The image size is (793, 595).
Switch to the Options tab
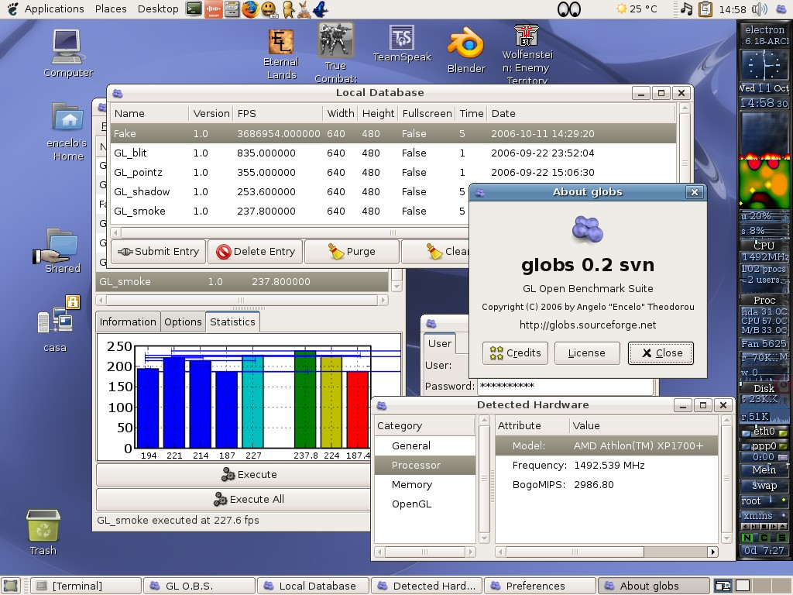(x=183, y=322)
